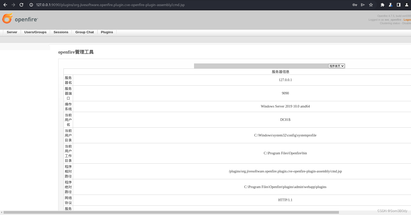Toggle the browser side panel icon
The width and height of the screenshot is (411, 215).
(399, 5)
